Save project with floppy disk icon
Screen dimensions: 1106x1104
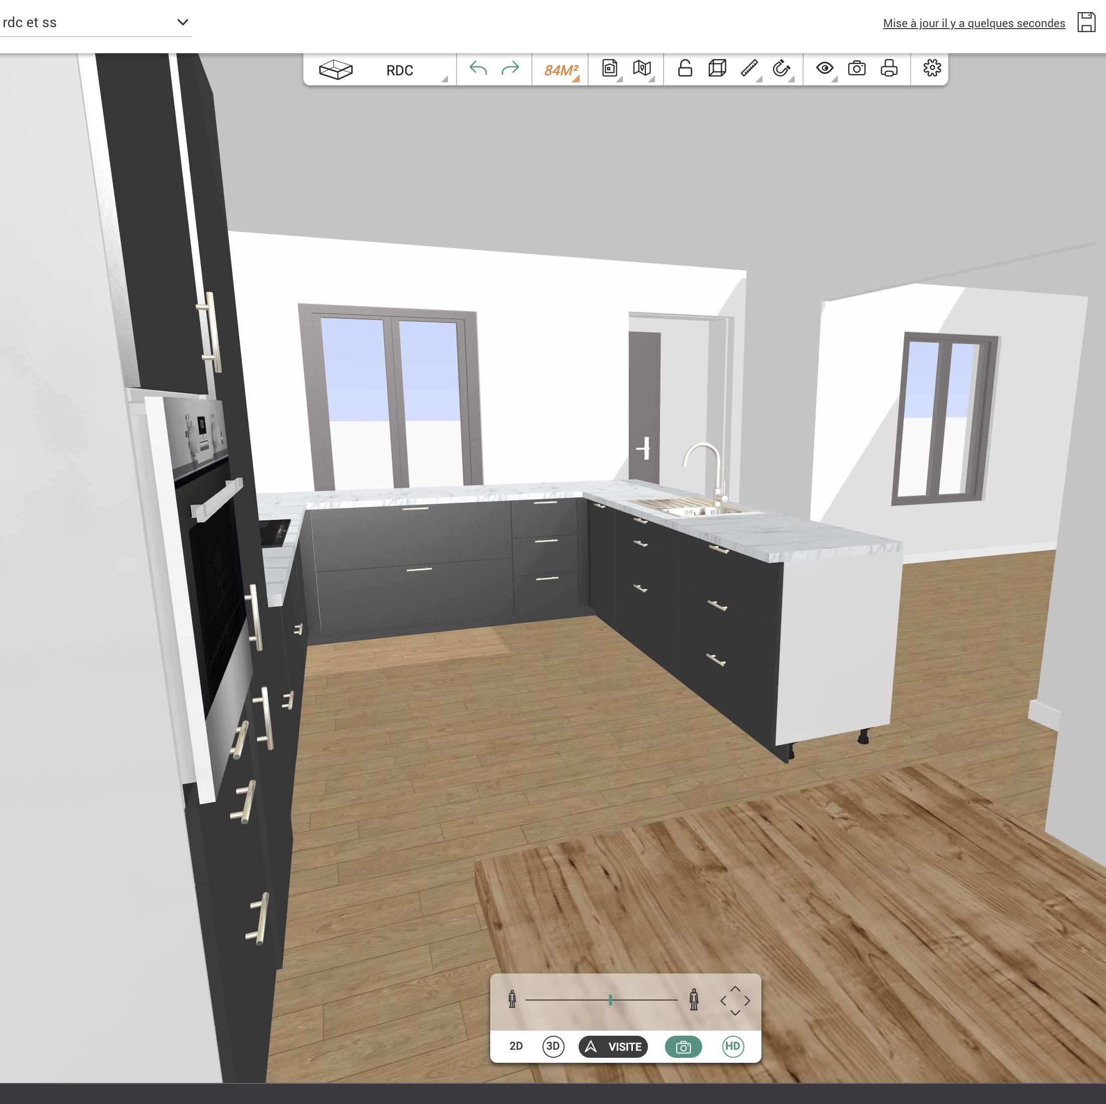(1086, 22)
